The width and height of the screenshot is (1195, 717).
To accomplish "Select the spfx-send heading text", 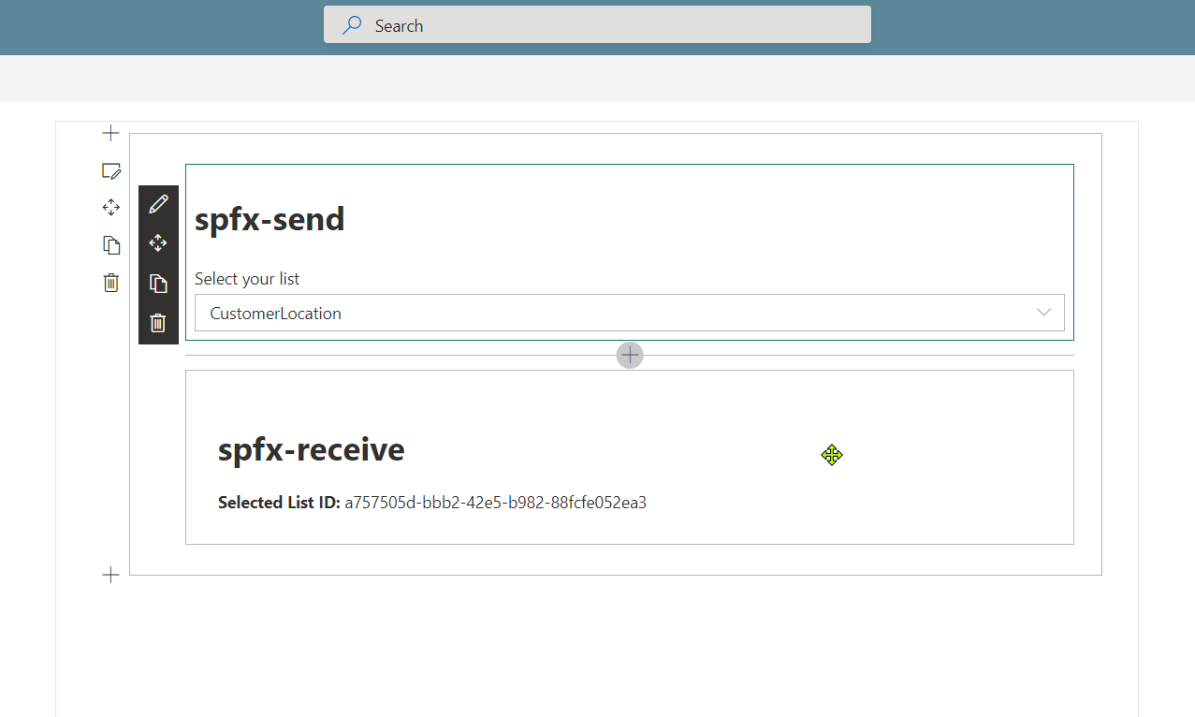I will point(270,219).
